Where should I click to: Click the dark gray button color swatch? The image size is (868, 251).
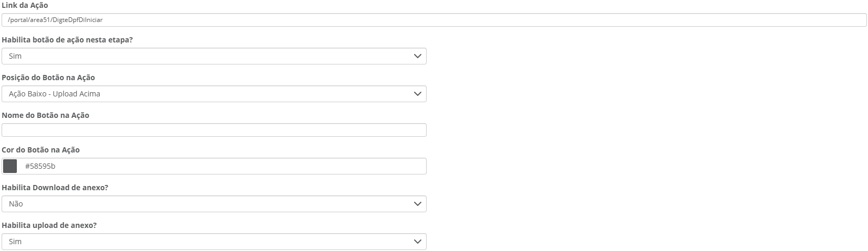click(x=10, y=167)
